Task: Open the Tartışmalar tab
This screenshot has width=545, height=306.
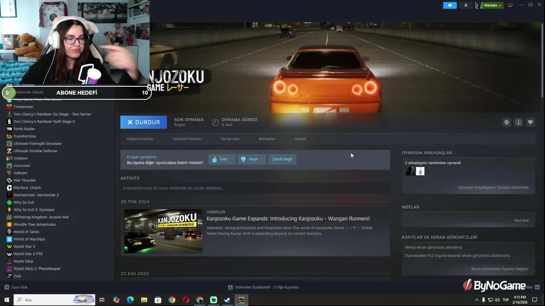Action: 230,139
